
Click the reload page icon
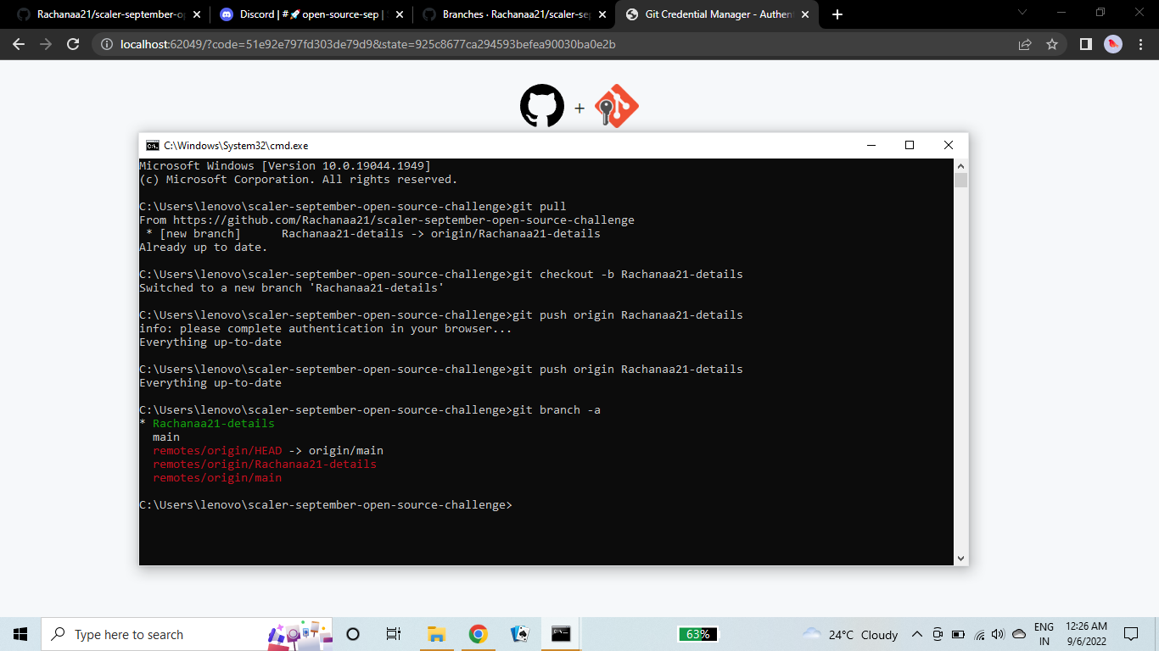72,44
